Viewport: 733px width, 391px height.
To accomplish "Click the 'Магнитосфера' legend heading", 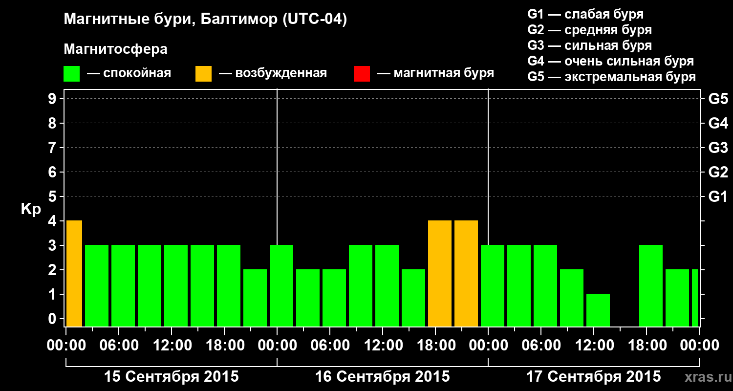I will click(115, 49).
